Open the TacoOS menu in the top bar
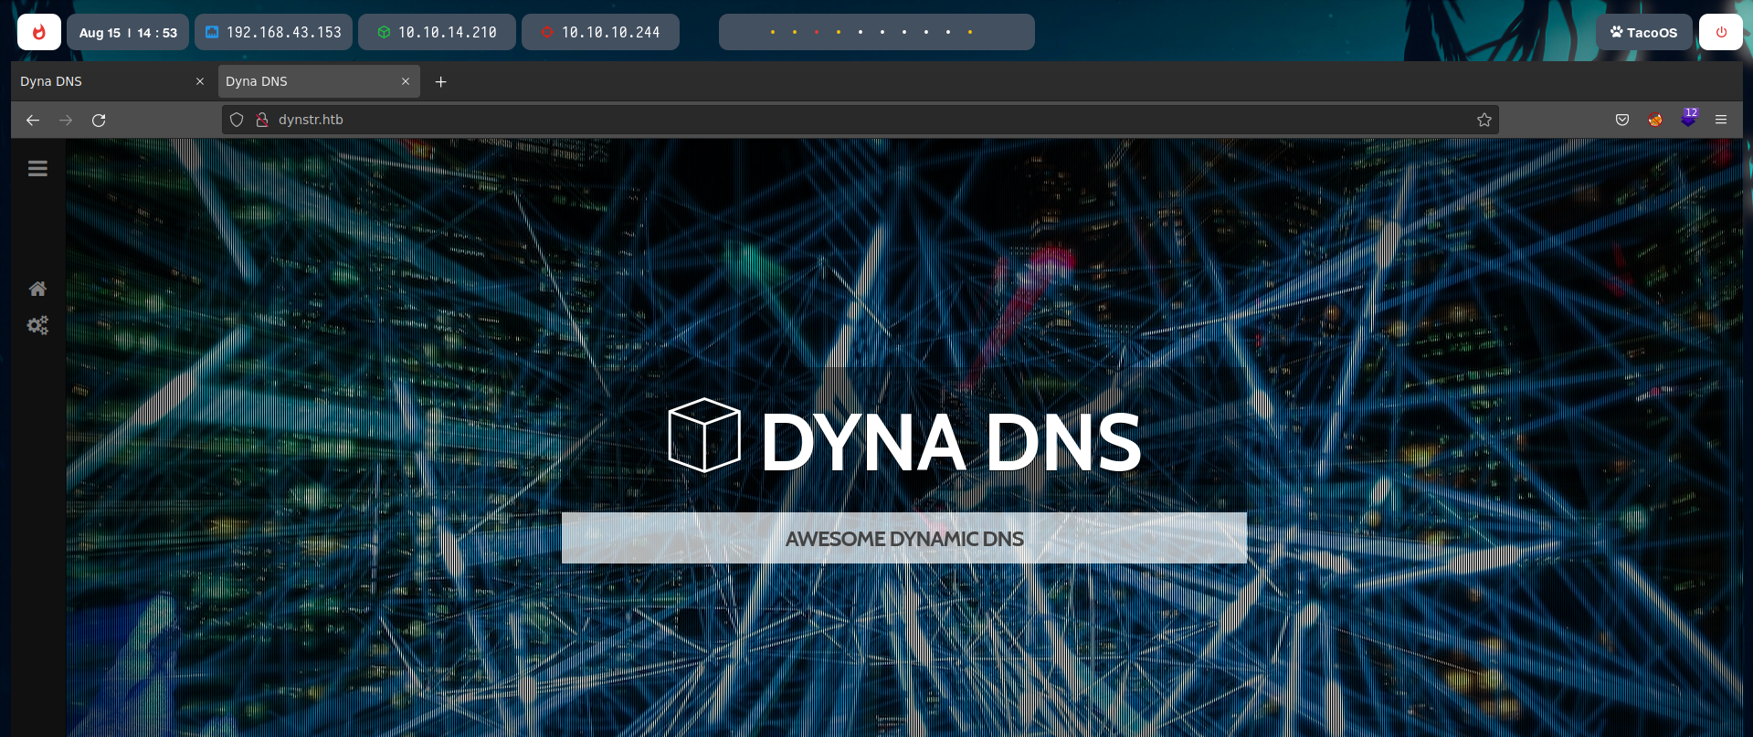This screenshot has height=737, width=1753. coord(1643,32)
